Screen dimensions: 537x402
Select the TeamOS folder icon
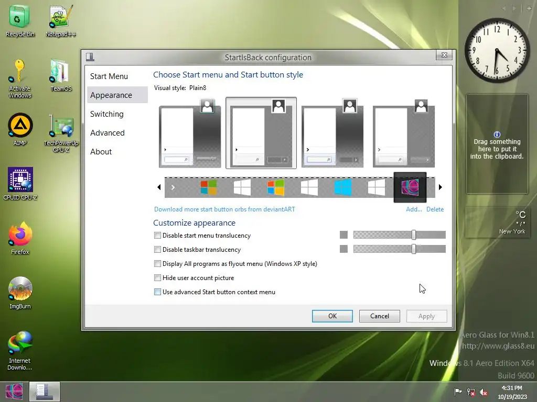pyautogui.click(x=61, y=75)
